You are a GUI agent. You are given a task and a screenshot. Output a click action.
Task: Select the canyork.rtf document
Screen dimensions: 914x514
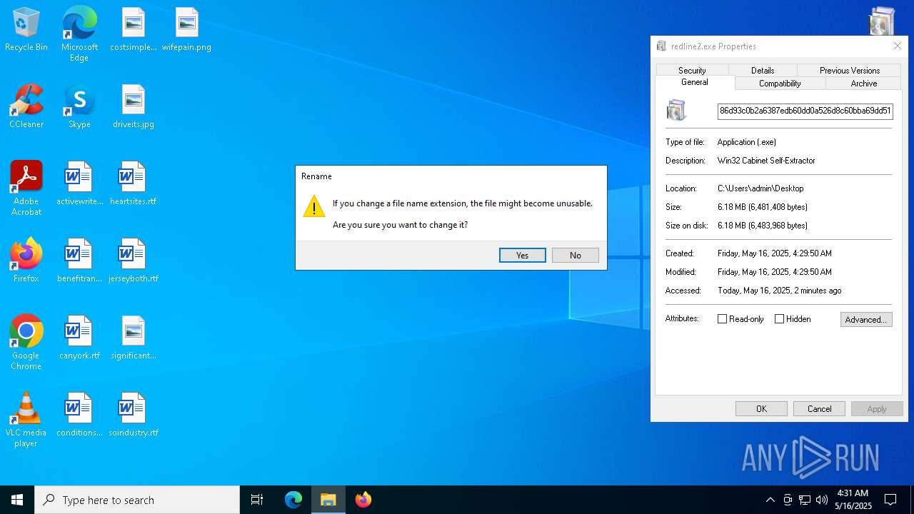[x=79, y=338]
